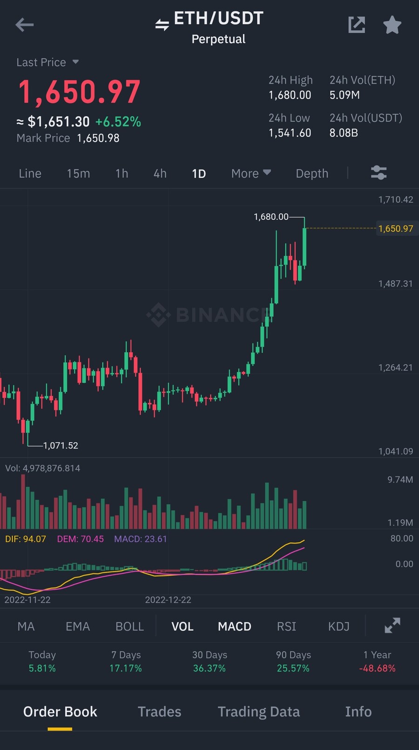
Task: Open the share icon
Action: point(357,25)
